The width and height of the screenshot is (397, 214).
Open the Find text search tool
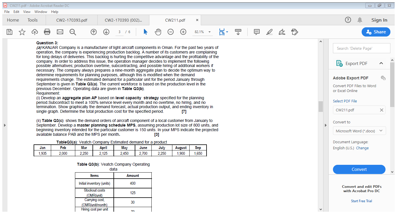73,32
